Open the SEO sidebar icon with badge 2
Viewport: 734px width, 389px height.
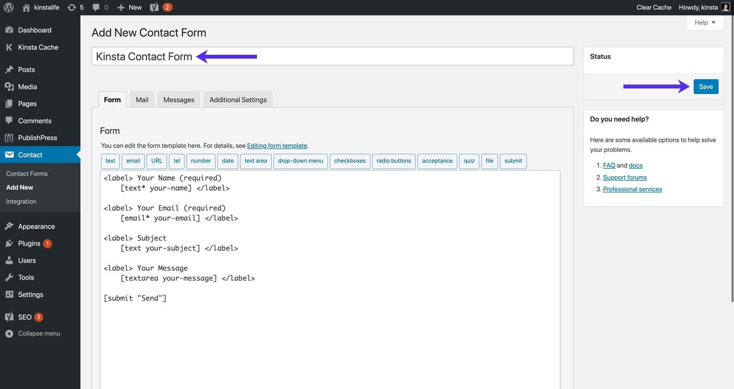click(10, 317)
